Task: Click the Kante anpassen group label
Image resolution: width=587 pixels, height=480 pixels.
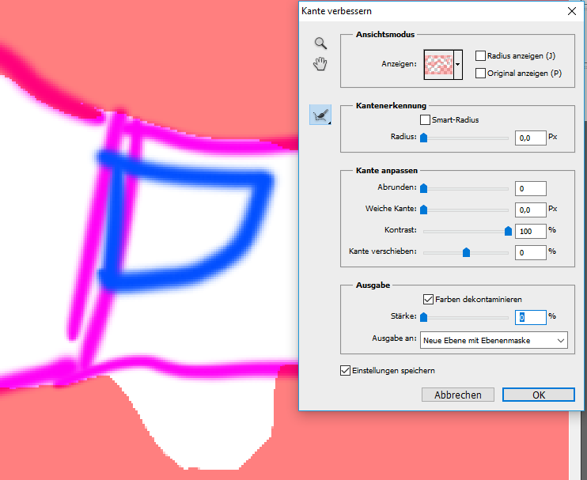Action: (387, 171)
